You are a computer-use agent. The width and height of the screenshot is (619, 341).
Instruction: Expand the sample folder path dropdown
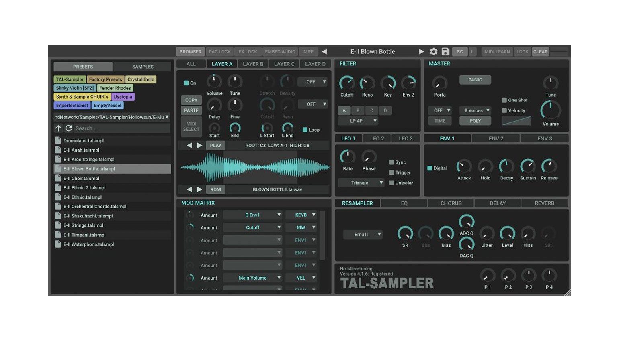[112, 117]
